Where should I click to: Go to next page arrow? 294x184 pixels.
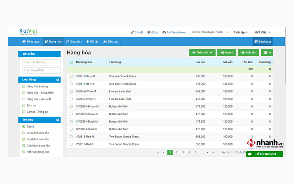click(x=208, y=153)
